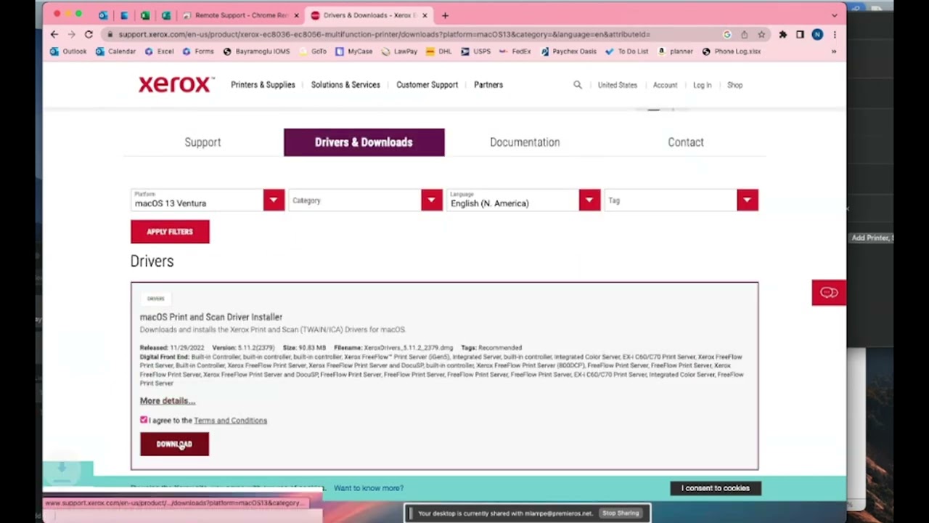The image size is (929, 523).
Task: Open the Phone Log.xlsx bookmark
Action: [x=732, y=52]
